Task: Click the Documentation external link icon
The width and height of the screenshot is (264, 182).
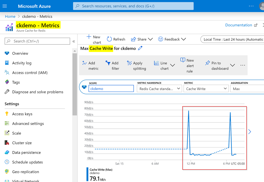Action: 256,25
